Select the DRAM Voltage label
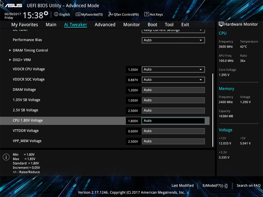 click(x=24, y=90)
